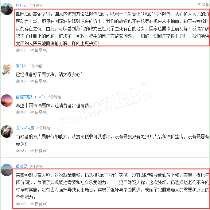Click Petrel's avatar picture

point(7,9)
